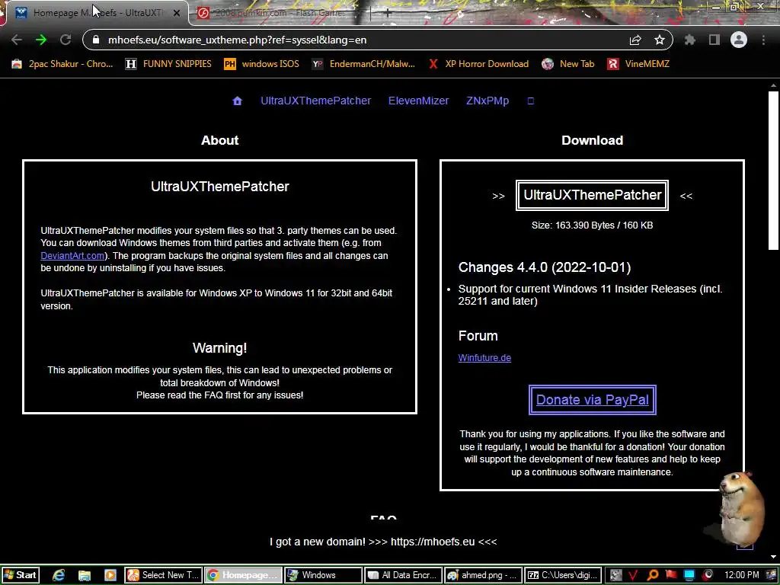Switch to the C:\Users\digi... 7-Zip taskbar window
The height and width of the screenshot is (585, 780).
564,575
